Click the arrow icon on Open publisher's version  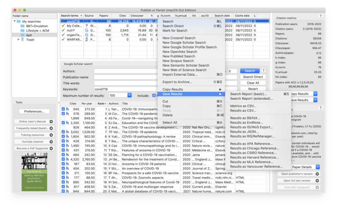coord(317,174)
